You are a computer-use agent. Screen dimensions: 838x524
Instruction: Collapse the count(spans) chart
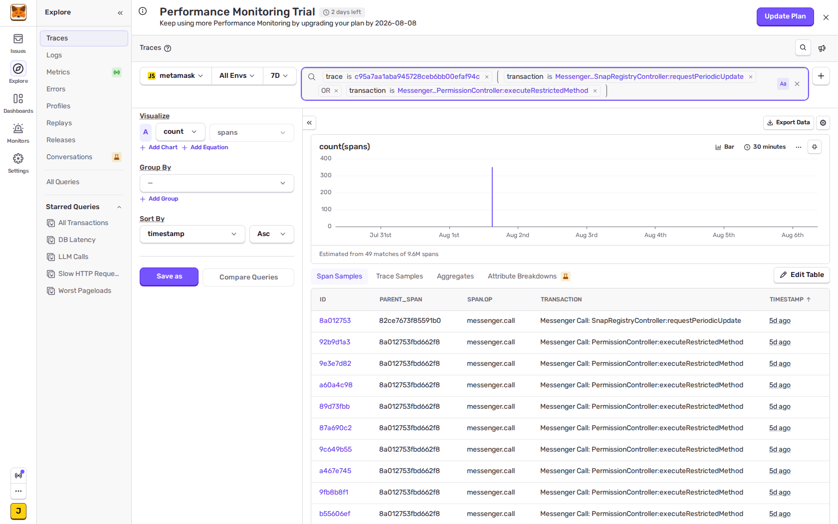[x=815, y=147]
